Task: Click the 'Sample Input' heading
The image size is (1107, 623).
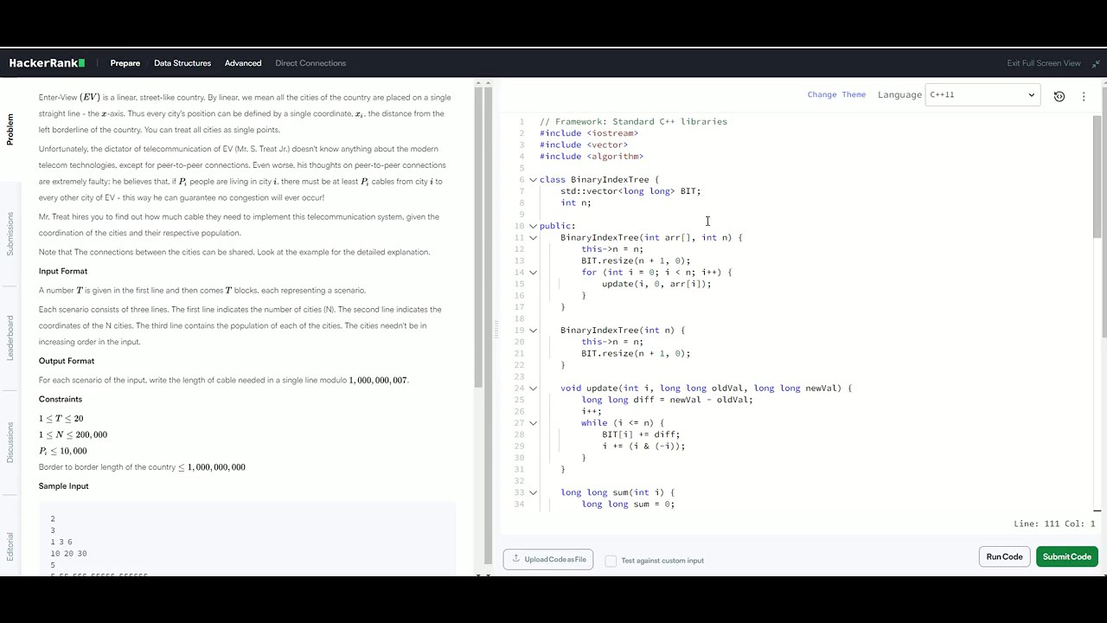Action: click(x=64, y=486)
